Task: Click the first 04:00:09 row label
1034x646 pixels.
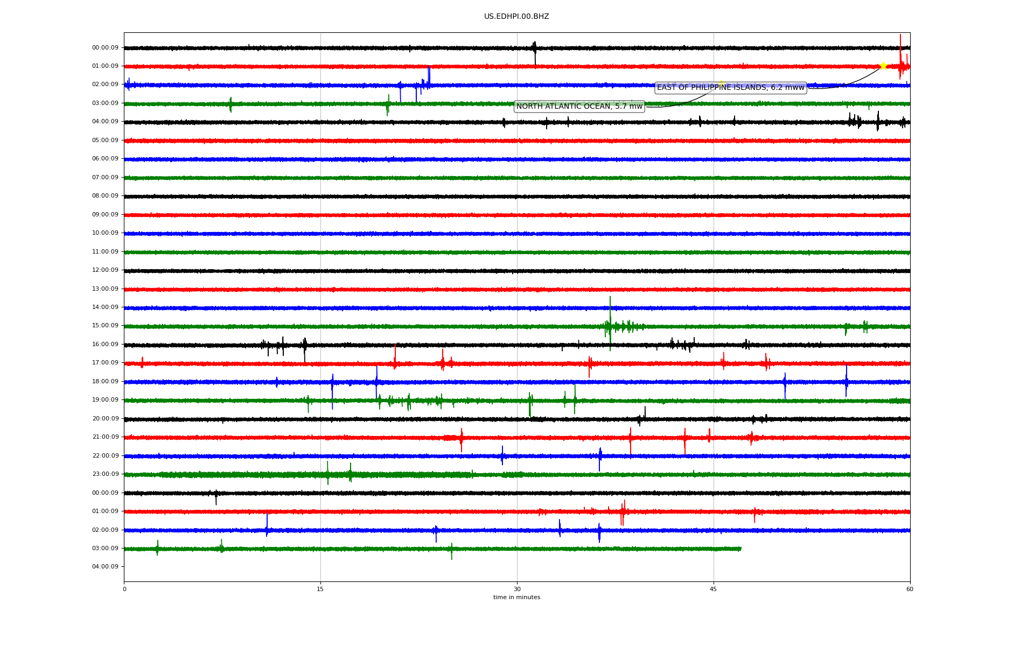Action: pos(105,122)
